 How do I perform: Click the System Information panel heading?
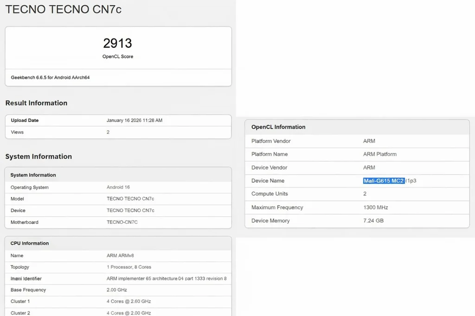point(32,175)
